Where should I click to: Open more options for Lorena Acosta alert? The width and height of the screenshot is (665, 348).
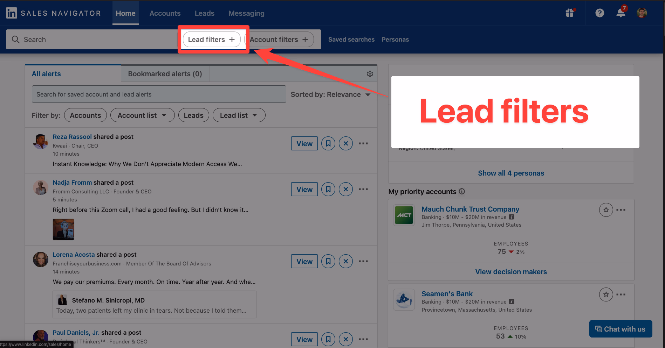(x=363, y=261)
